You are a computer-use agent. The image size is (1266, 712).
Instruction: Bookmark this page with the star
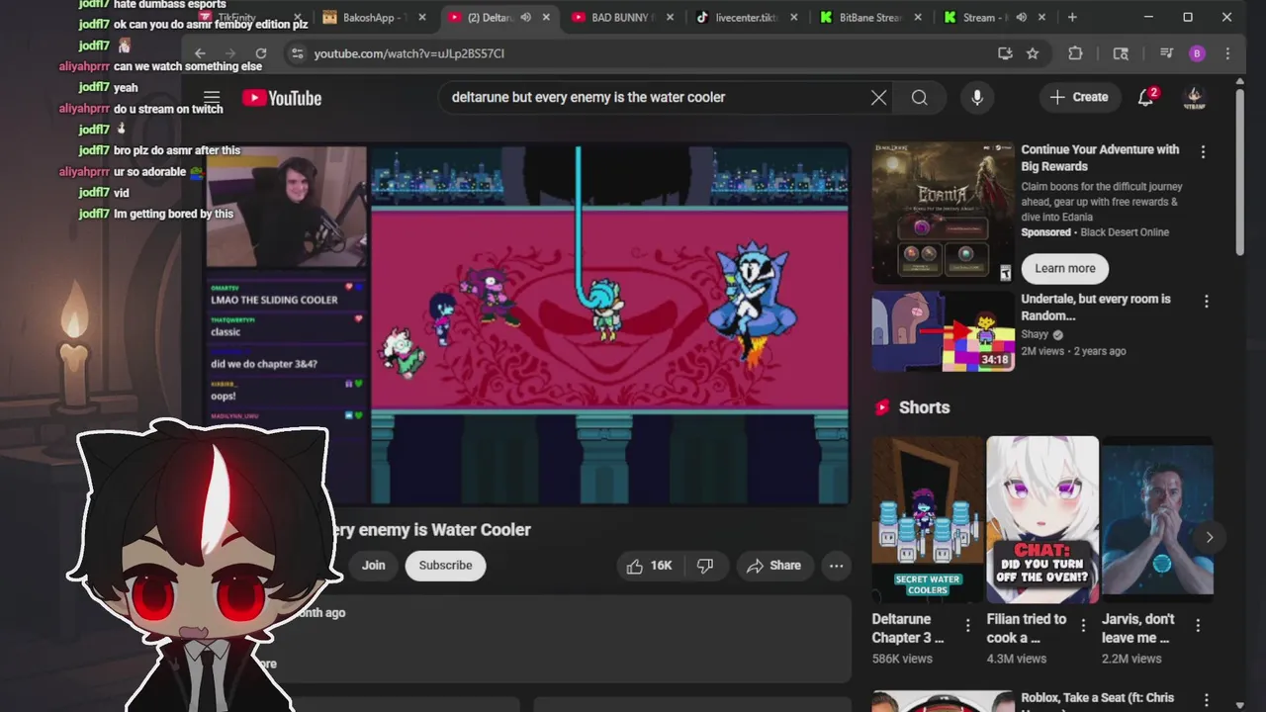coord(1033,53)
